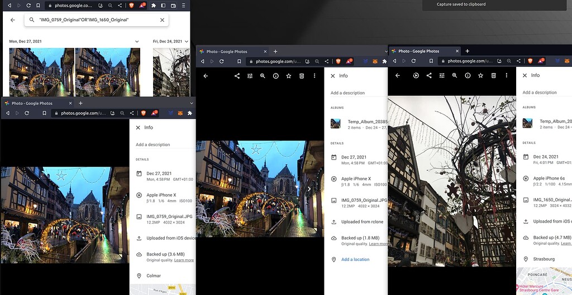Focus the Google Photos search field
The width and height of the screenshot is (572, 295).
coord(97,20)
